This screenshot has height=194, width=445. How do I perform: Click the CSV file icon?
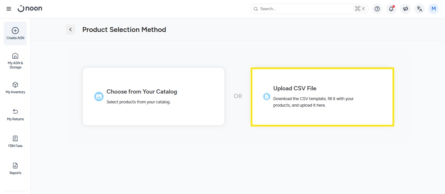267,97
